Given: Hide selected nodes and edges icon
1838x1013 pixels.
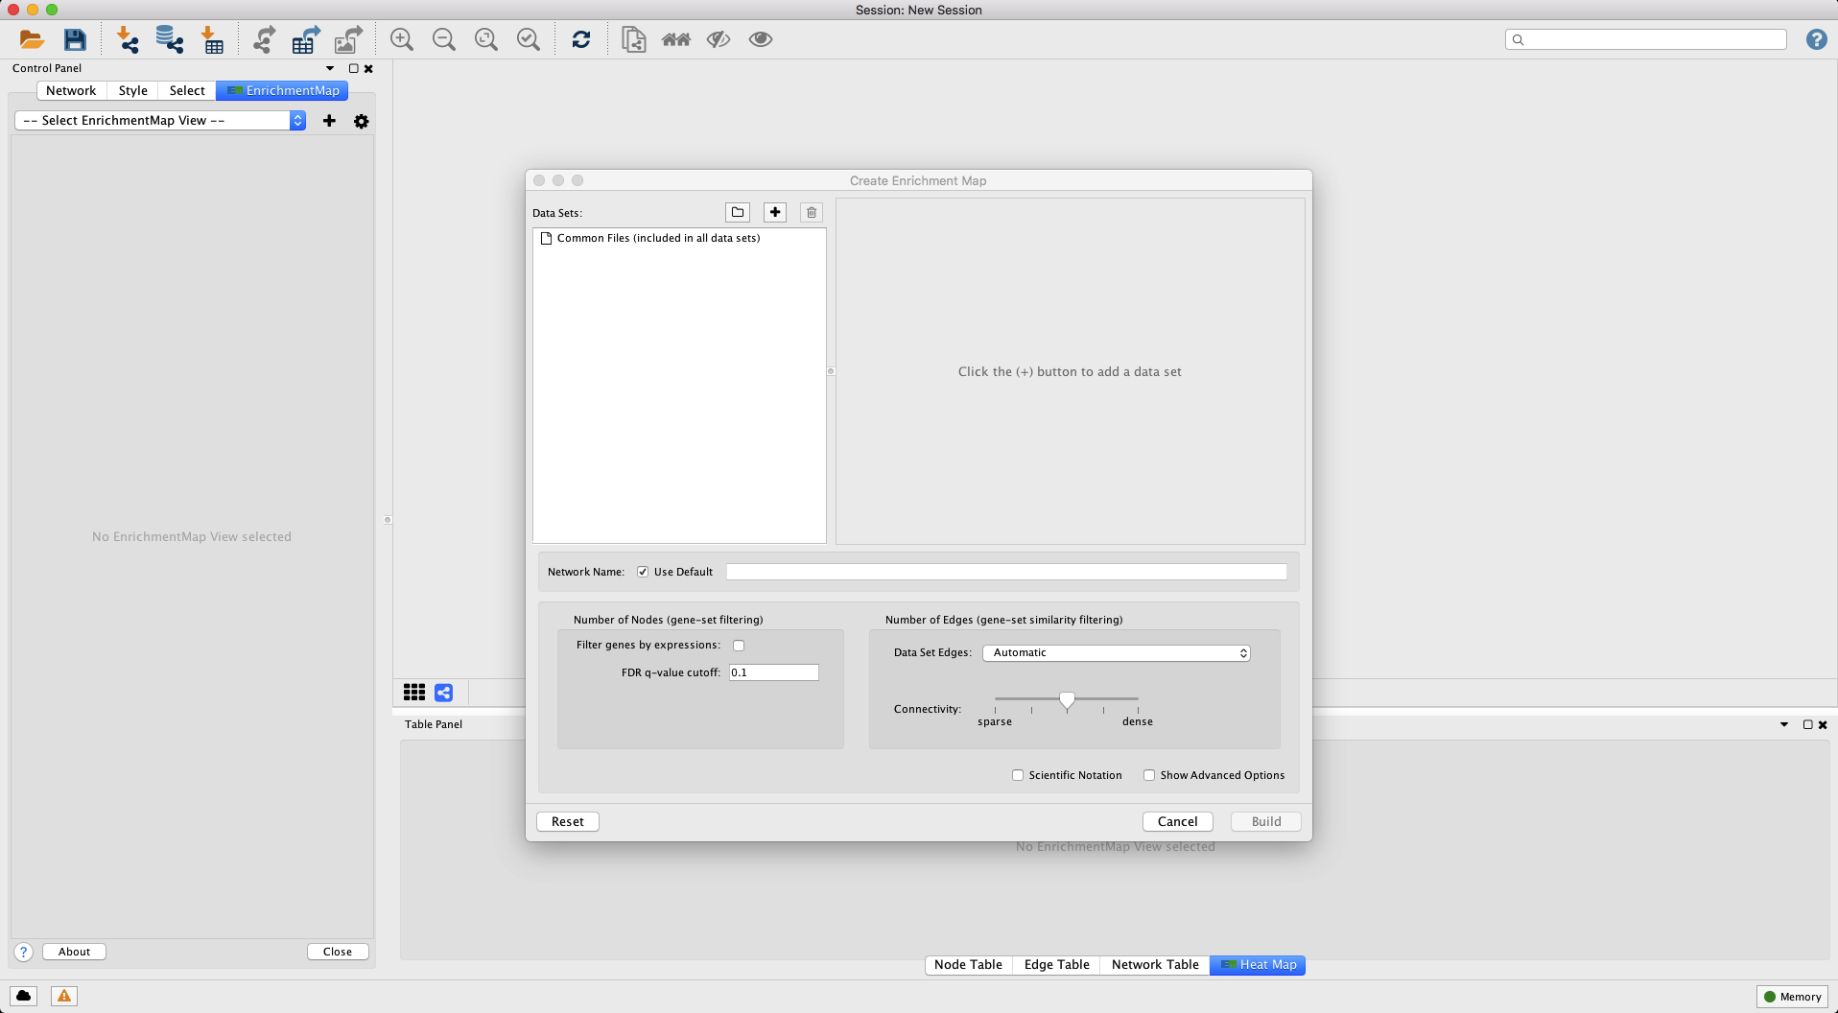Looking at the screenshot, I should tap(719, 39).
